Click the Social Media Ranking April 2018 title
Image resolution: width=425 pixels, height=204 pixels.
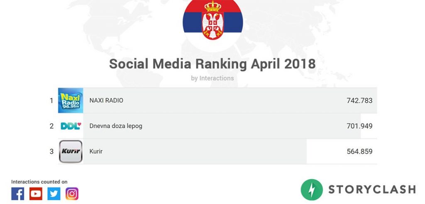pos(212,64)
